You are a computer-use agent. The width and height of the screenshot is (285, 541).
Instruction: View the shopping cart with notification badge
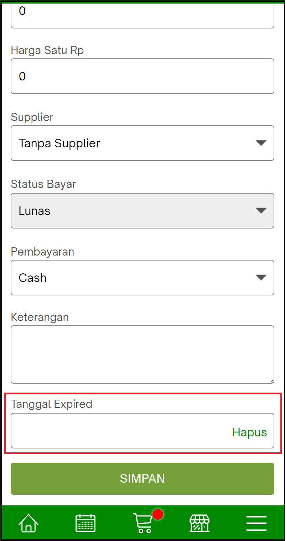coord(142,523)
